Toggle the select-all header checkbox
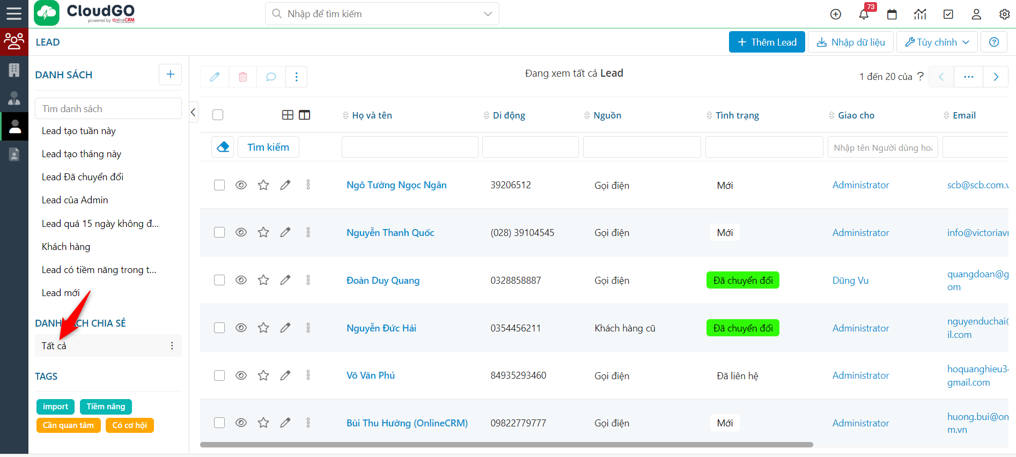The height and width of the screenshot is (457, 1016). pyautogui.click(x=218, y=115)
